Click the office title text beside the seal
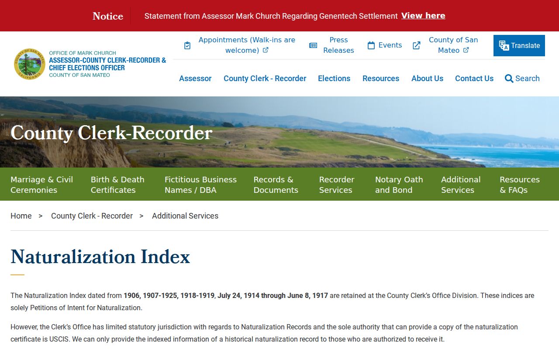559x349 pixels. click(x=107, y=64)
